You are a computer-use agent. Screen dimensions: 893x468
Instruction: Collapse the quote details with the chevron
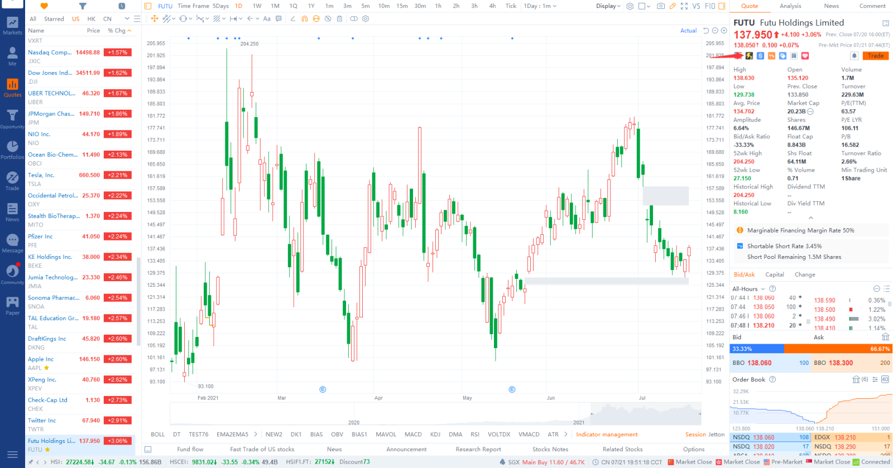(x=811, y=218)
